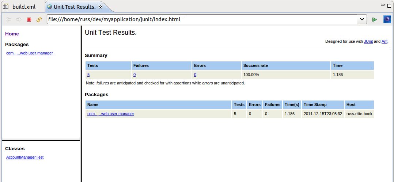Image resolution: width=394 pixels, height=182 pixels.
Task: Click the Time(s) column header
Action: coord(292,105)
